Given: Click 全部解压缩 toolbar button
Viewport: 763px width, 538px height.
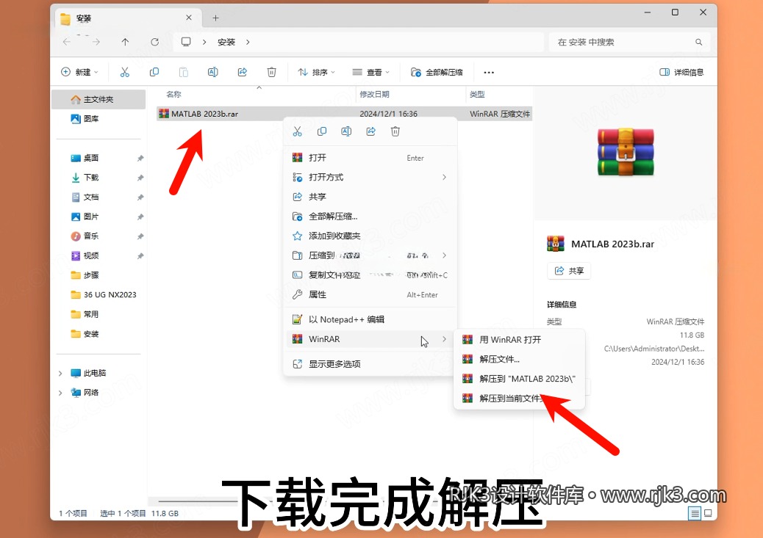Looking at the screenshot, I should pyautogui.click(x=437, y=73).
